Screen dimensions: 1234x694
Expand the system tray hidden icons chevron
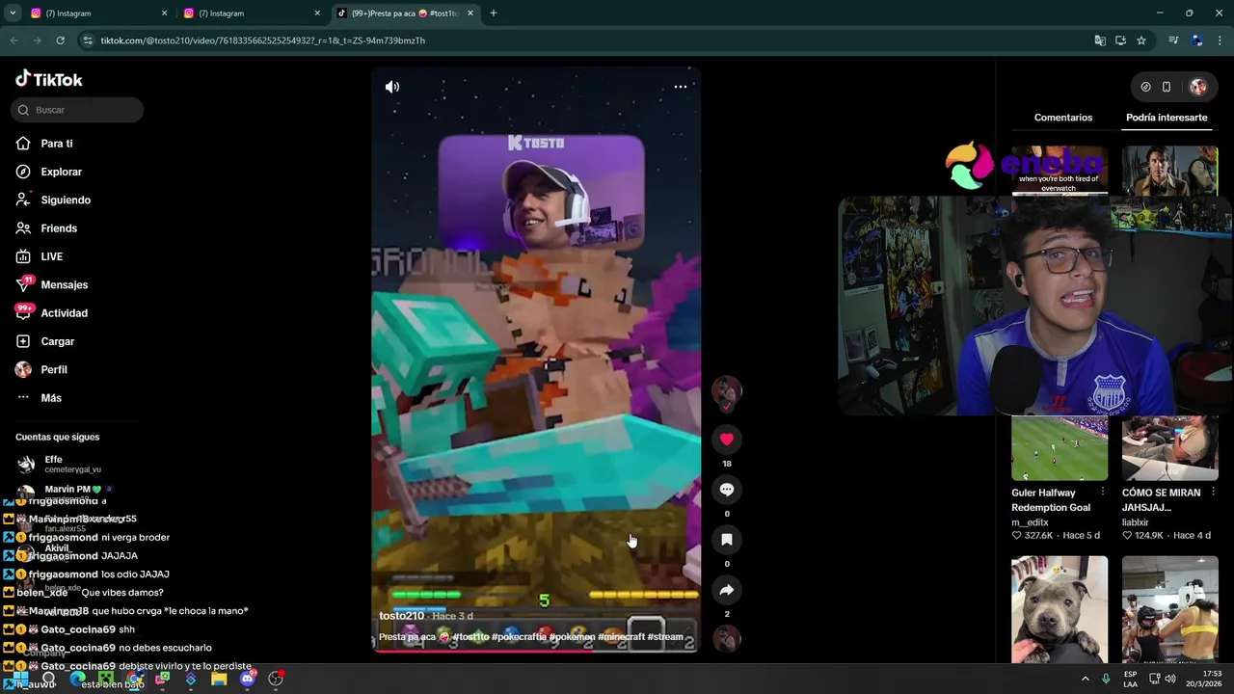pos(1086,679)
